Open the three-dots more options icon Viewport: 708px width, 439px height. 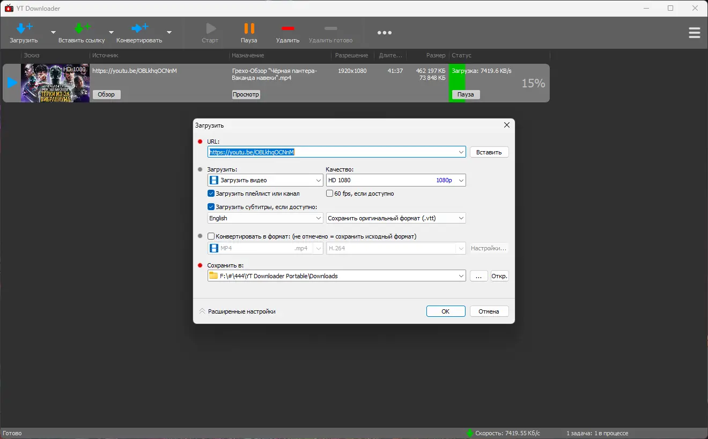pos(385,33)
